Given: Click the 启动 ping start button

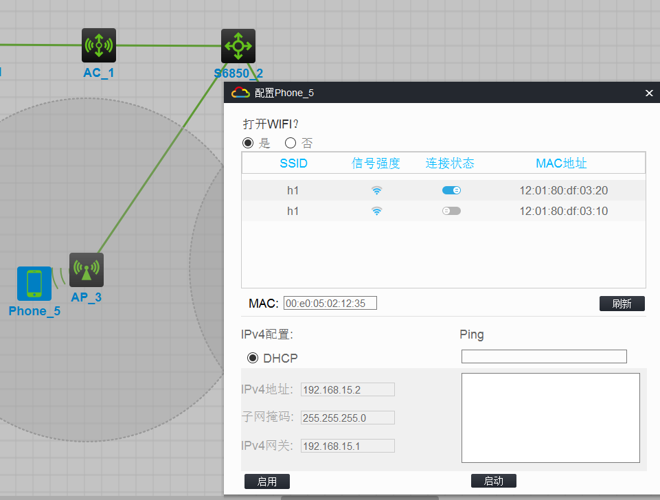Looking at the screenshot, I should [494, 481].
